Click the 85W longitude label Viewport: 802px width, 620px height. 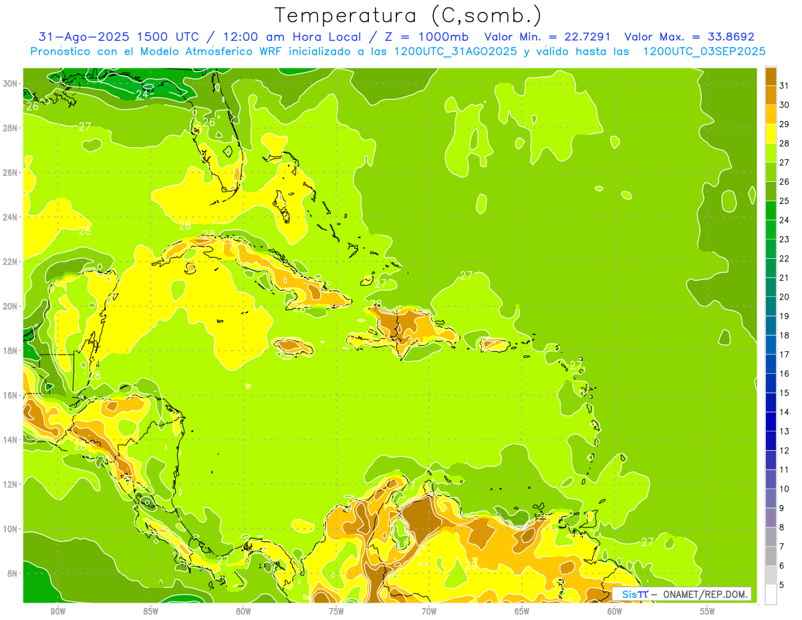point(151,611)
